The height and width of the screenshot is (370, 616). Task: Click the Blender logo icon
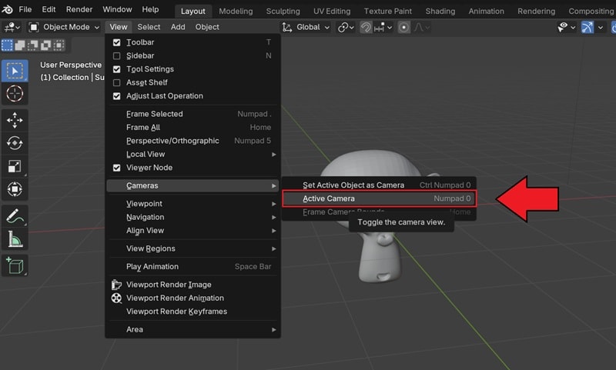7,9
